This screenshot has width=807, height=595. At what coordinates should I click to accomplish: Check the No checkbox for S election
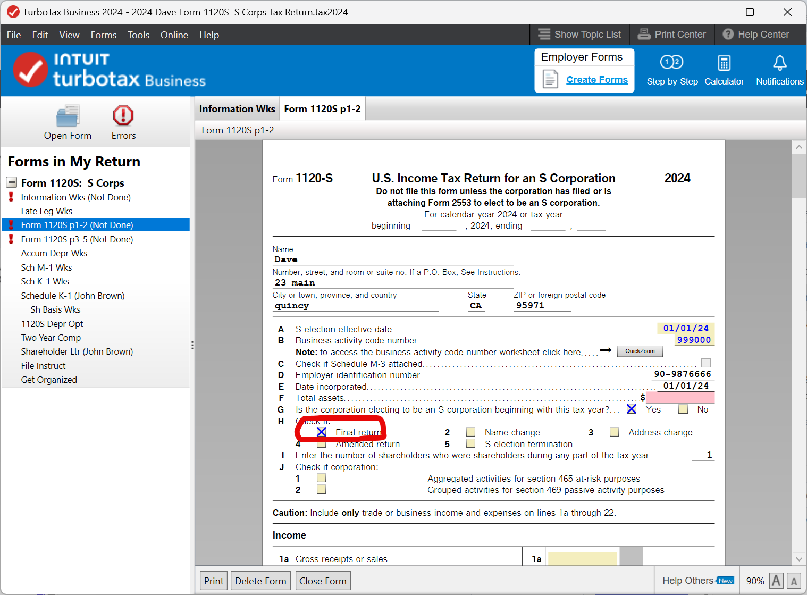coord(683,409)
